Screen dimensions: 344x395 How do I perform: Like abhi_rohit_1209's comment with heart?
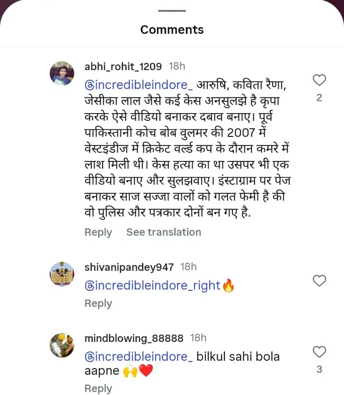tap(320, 81)
